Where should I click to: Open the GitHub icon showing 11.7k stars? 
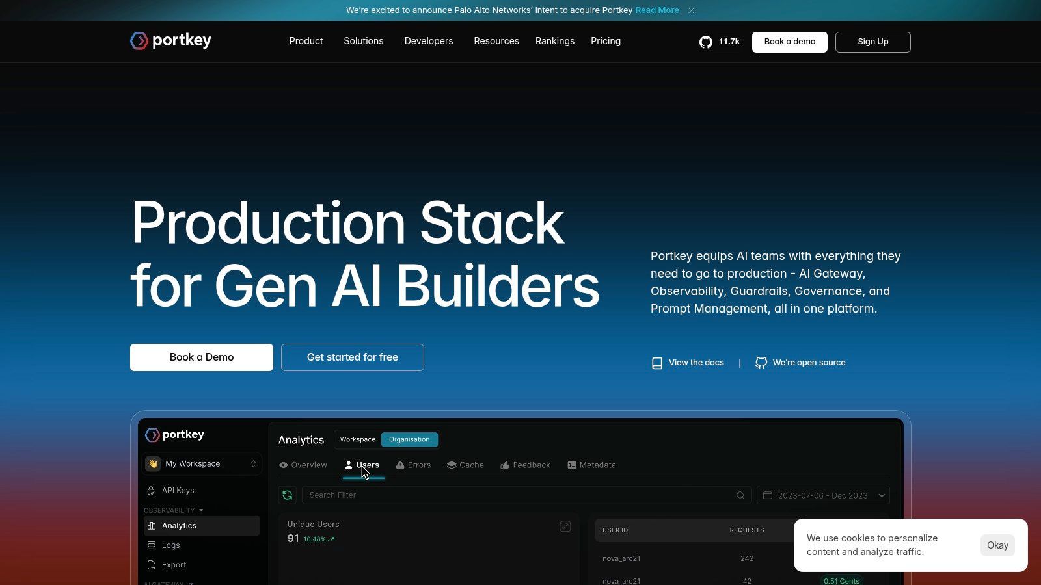(x=706, y=42)
